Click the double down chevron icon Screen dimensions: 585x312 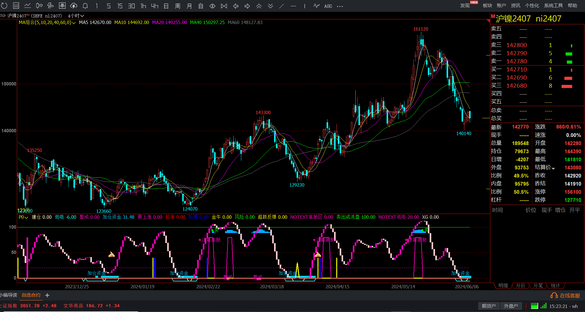pyautogui.click(x=270, y=6)
